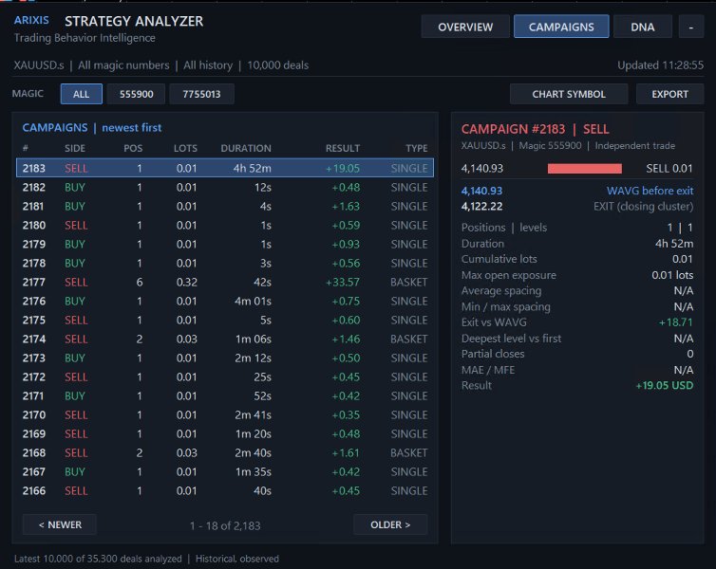Select campaign row 2169

coord(225,434)
